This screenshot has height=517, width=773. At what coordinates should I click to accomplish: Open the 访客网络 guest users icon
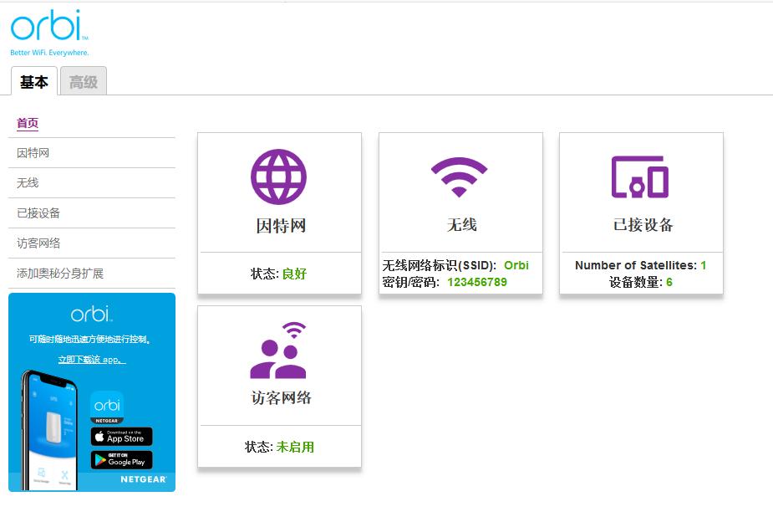(x=278, y=351)
